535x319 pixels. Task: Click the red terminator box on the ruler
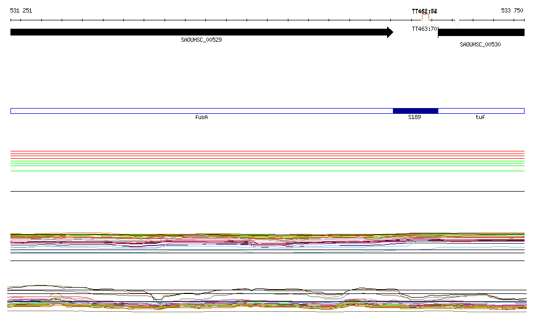pyautogui.click(x=425, y=17)
